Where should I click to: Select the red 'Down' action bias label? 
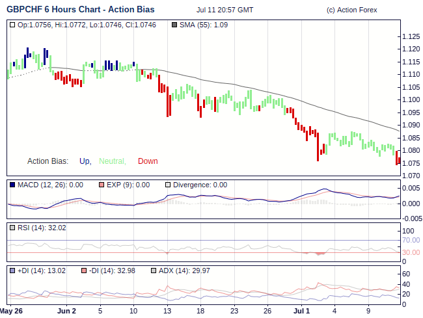point(148,161)
